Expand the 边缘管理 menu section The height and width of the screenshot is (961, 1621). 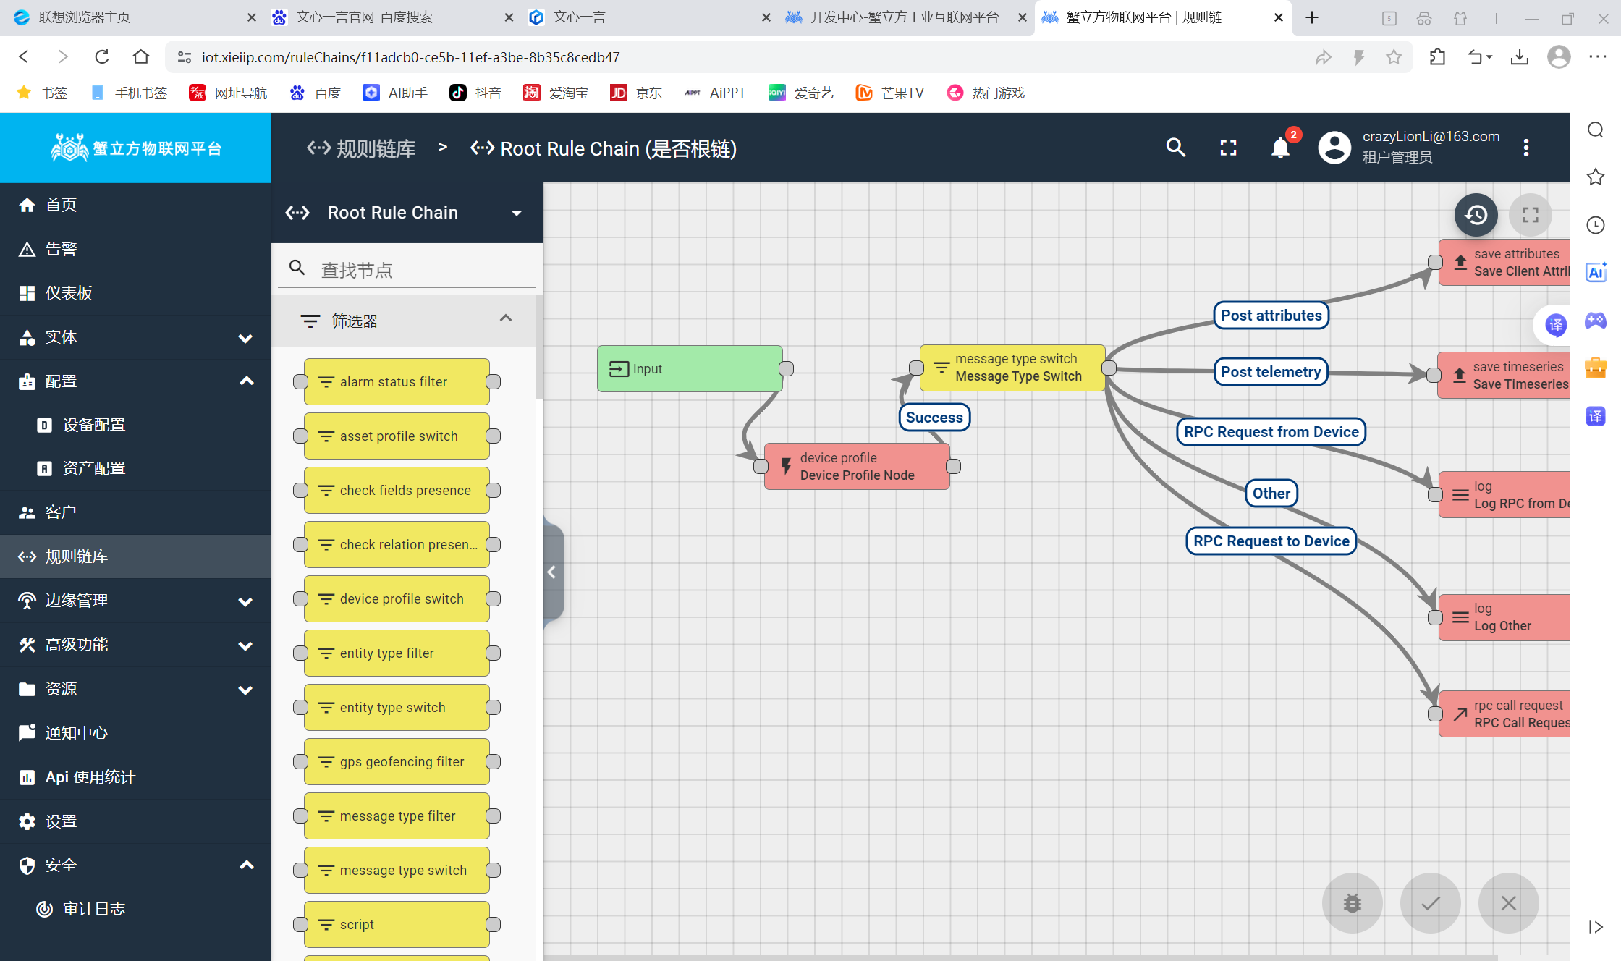(245, 601)
